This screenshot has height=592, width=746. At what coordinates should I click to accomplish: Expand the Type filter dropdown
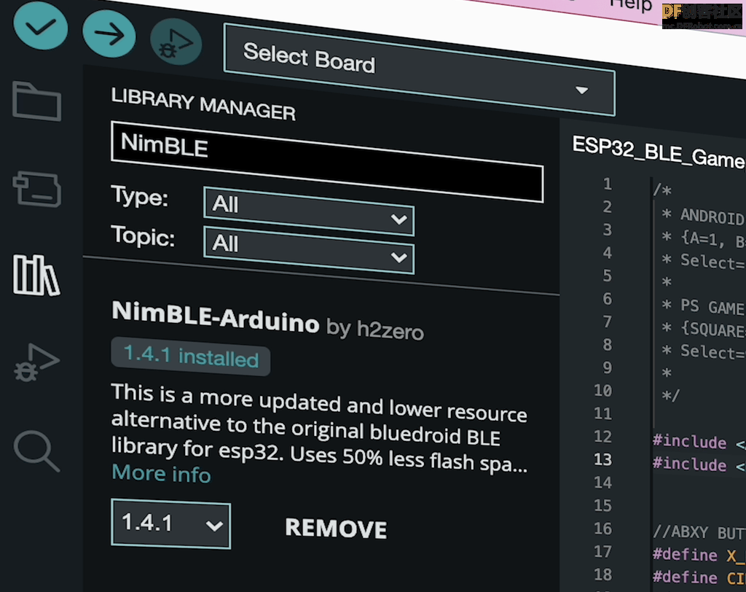point(309,211)
